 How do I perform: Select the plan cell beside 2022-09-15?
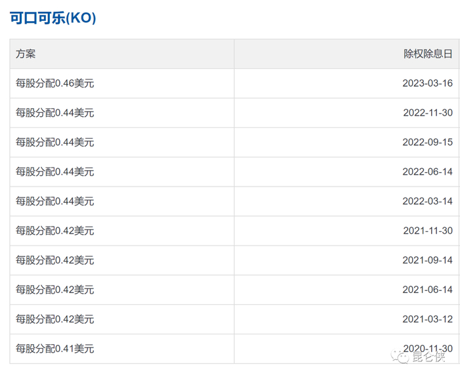click(x=55, y=143)
